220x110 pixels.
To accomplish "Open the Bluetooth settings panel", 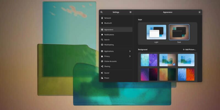I will click(x=116, y=23).
